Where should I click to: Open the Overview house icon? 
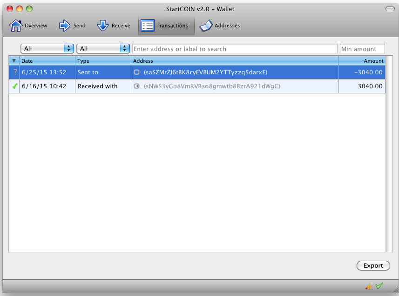16,26
